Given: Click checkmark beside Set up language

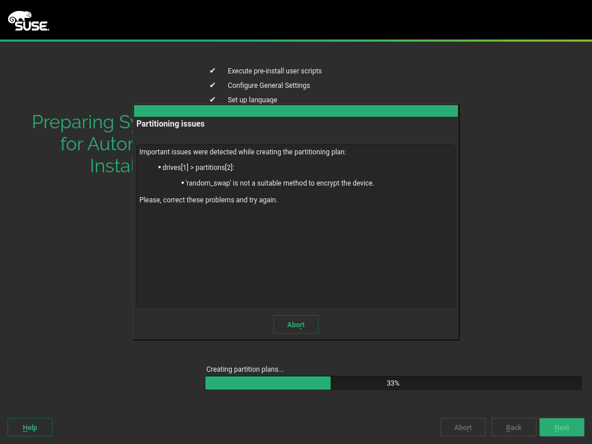Looking at the screenshot, I should (x=212, y=99).
